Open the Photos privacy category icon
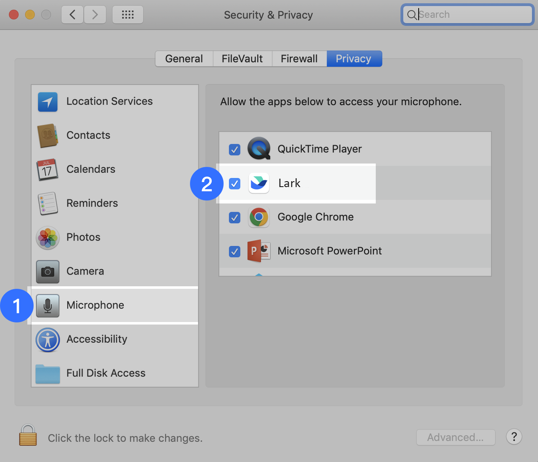538x462 pixels. [47, 238]
